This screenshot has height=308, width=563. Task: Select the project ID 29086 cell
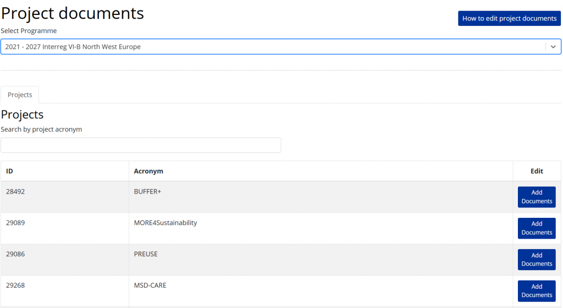coord(15,255)
